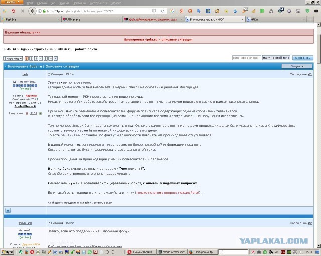Increase tab's reputation with plus icon

[40, 113]
